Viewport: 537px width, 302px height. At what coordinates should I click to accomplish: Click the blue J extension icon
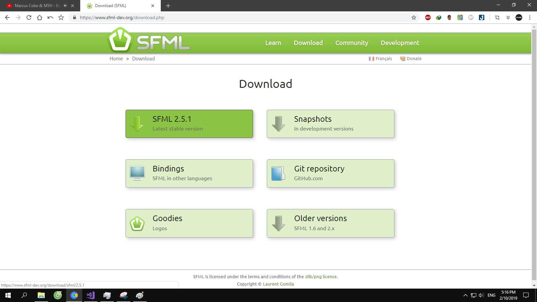(x=482, y=17)
